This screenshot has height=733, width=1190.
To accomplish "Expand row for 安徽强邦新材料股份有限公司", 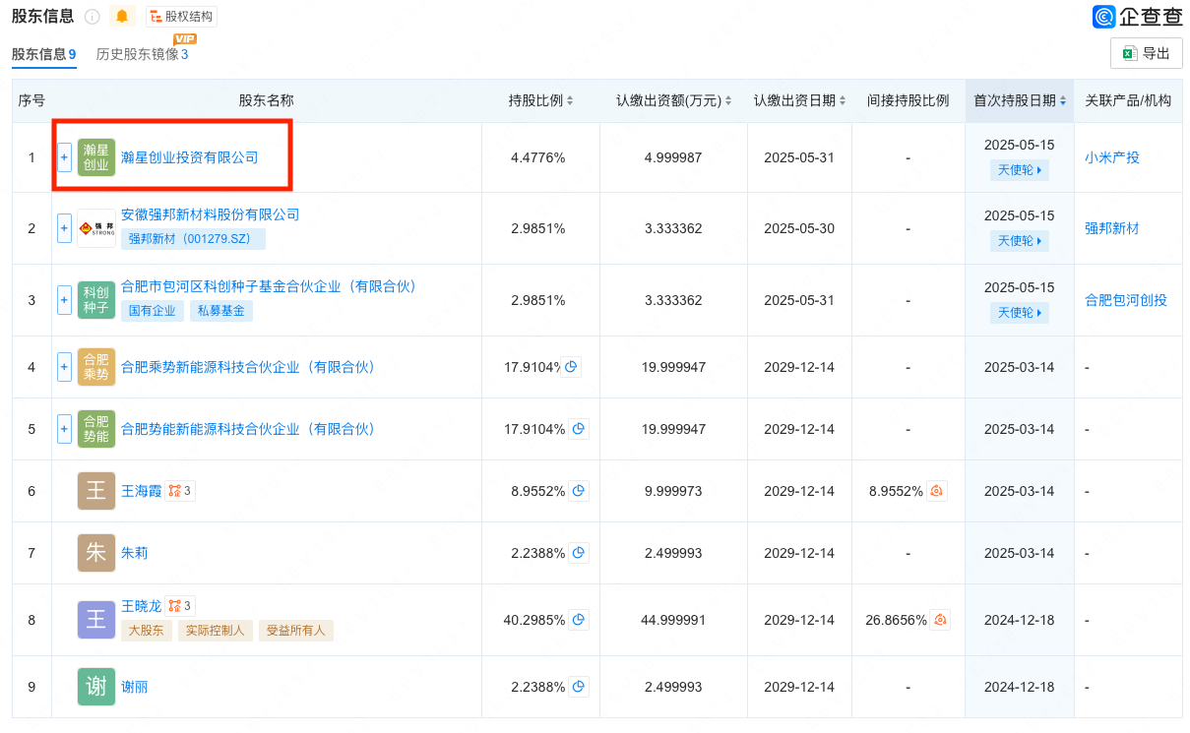I will coord(64,228).
